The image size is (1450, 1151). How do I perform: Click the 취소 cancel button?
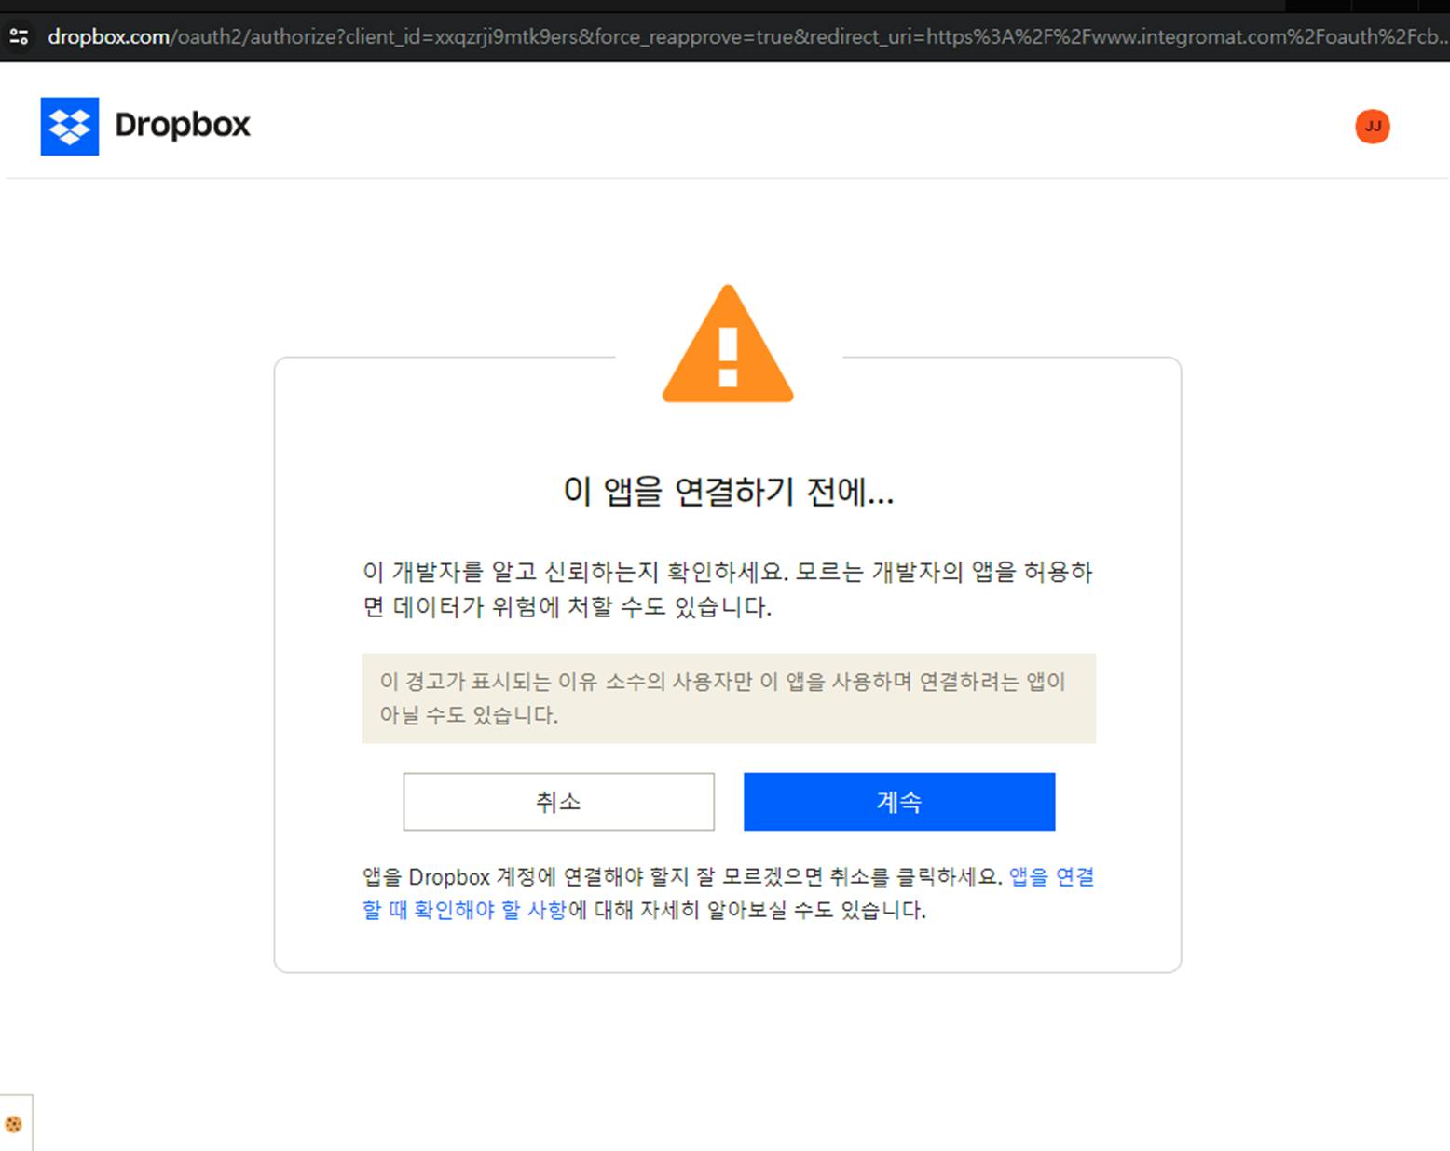[x=558, y=801]
